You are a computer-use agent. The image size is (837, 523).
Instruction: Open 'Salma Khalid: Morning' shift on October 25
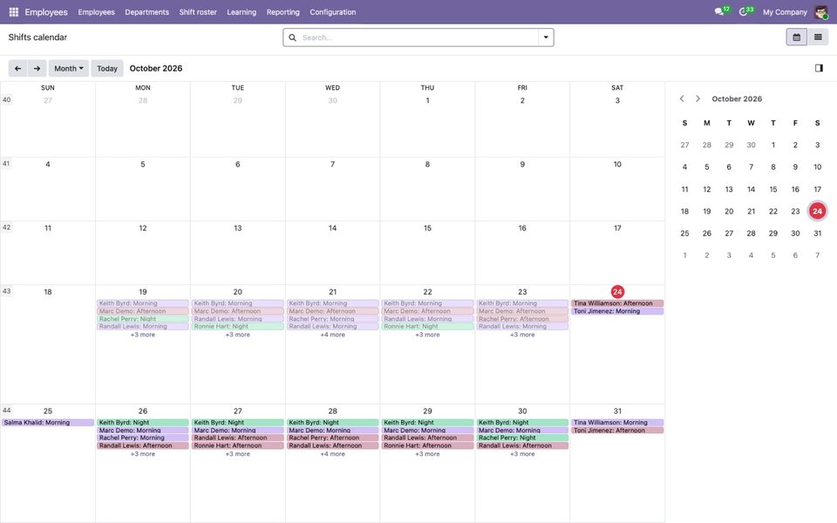point(47,422)
